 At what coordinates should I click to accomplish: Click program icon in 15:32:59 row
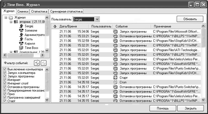point(115,41)
